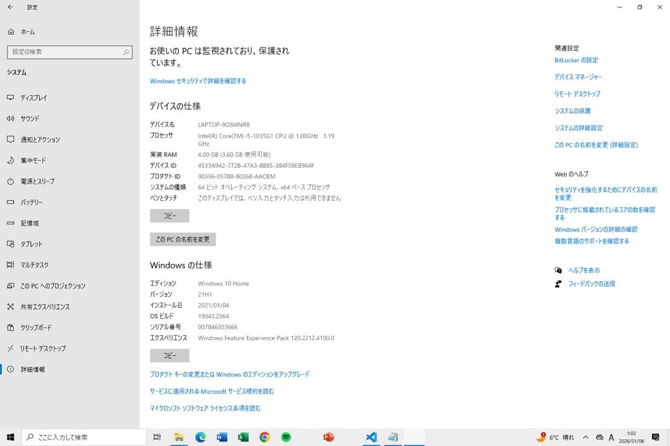
Task: Go to Settings ホーム via the home icon
Action: (11, 32)
